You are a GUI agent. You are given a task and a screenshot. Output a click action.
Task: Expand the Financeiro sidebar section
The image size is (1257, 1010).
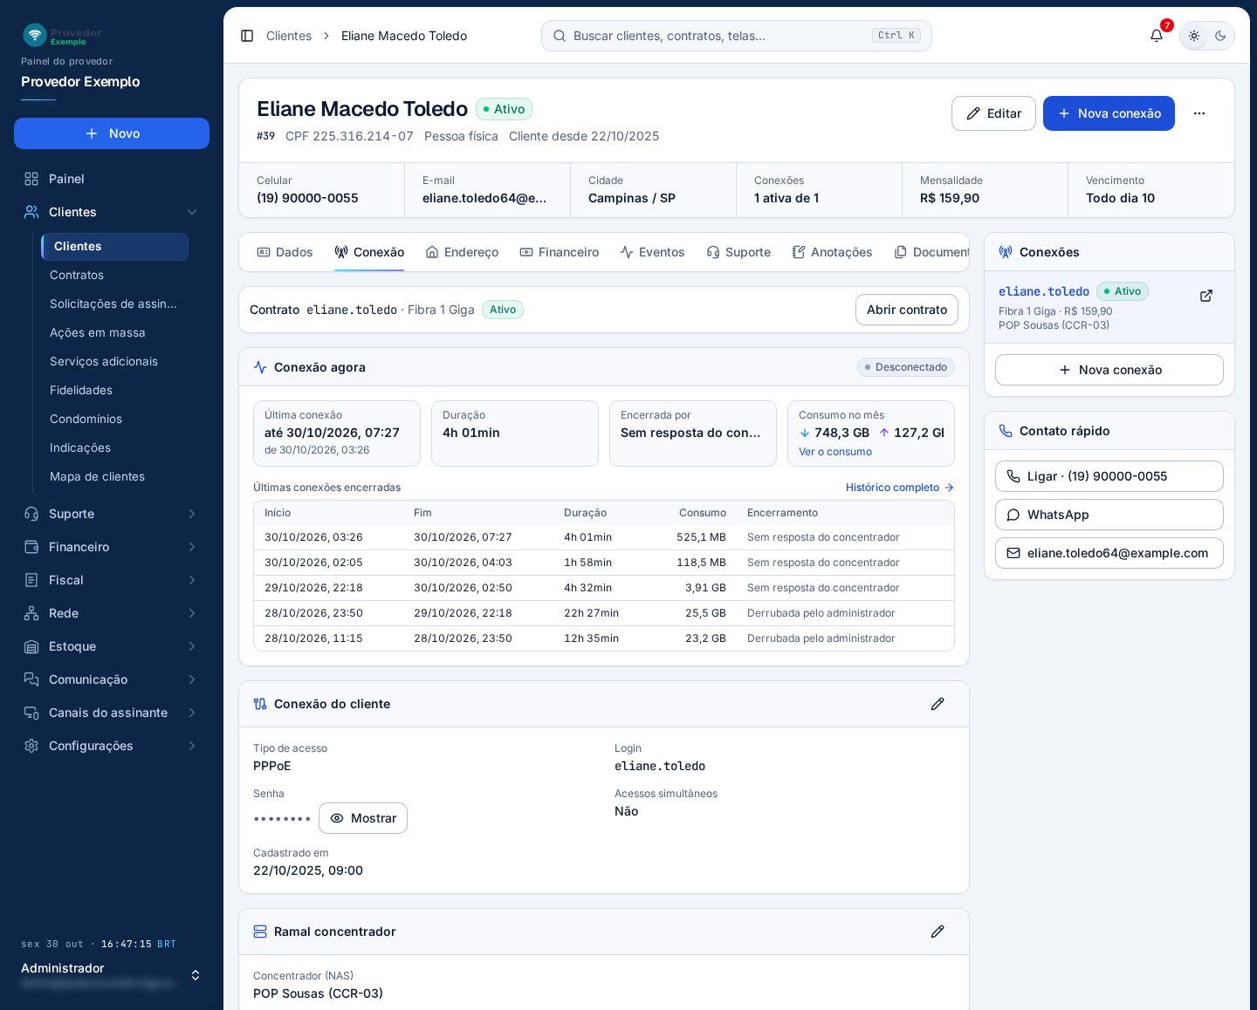coord(112,547)
